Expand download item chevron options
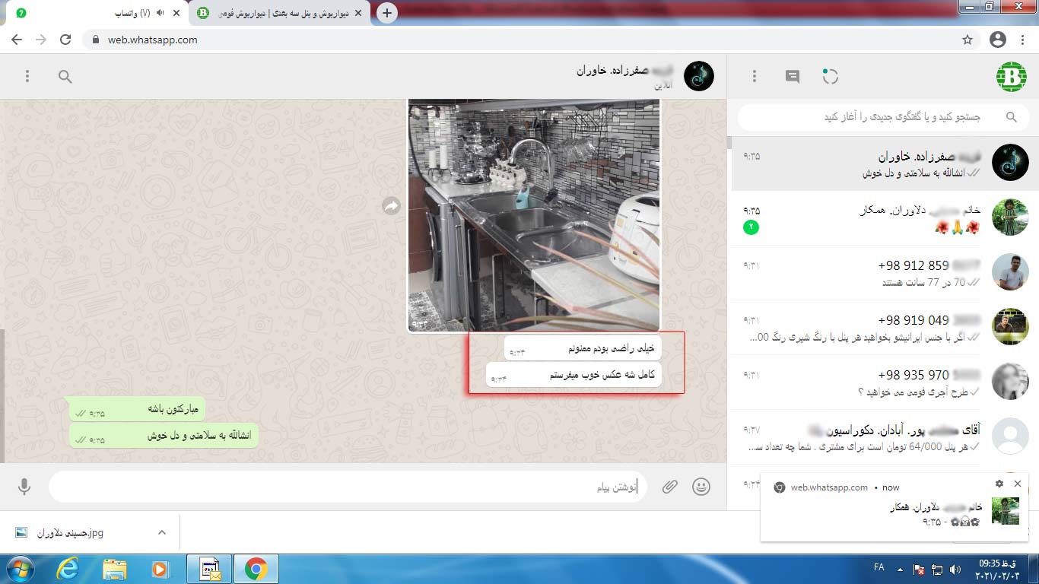 coord(162,532)
